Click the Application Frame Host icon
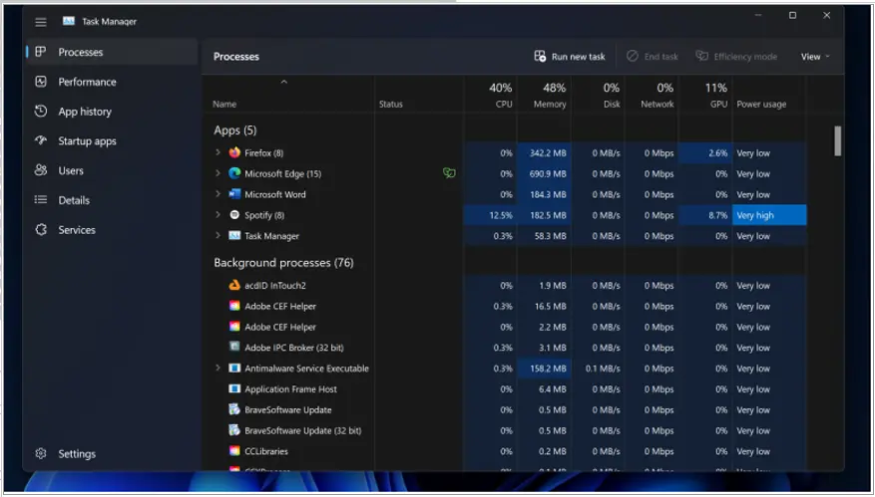The image size is (875, 497). click(234, 388)
